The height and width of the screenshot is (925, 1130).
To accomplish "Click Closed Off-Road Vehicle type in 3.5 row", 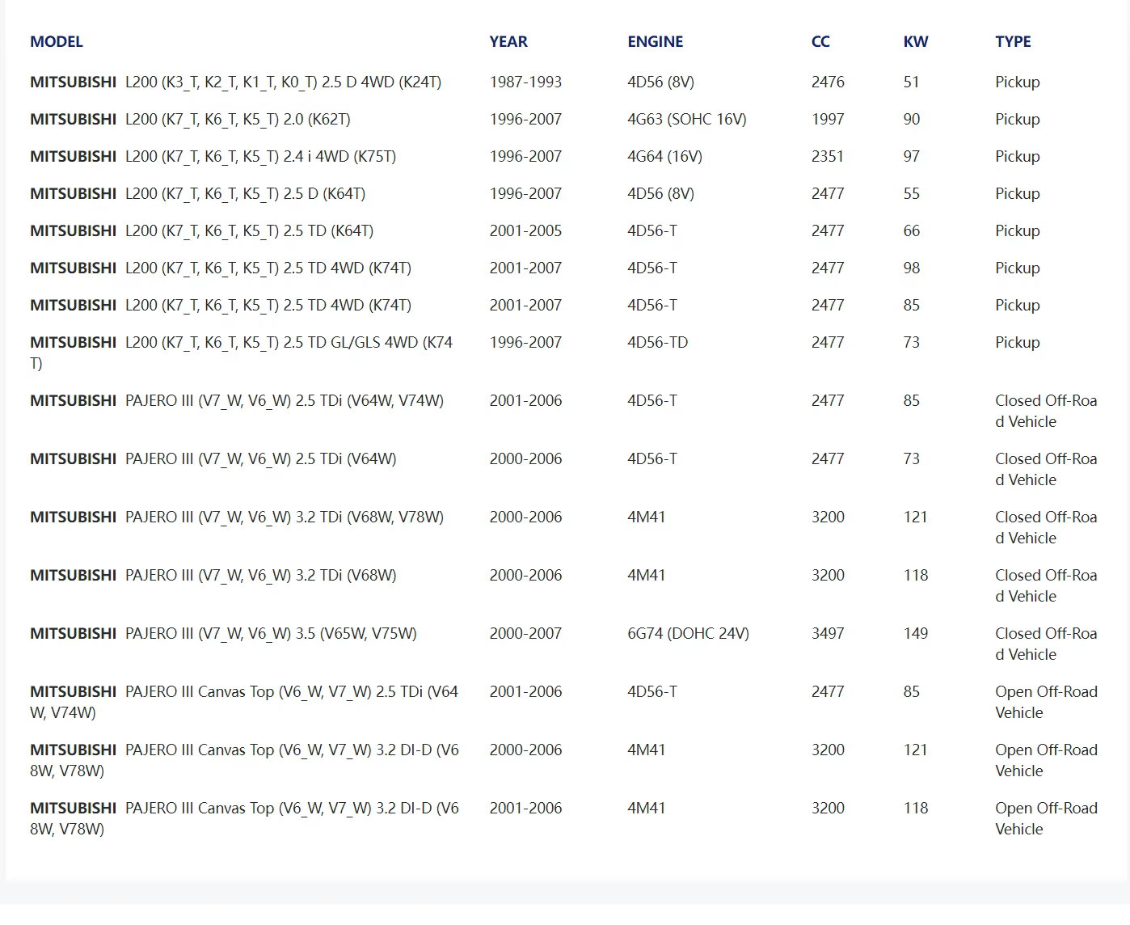I will click(1046, 644).
